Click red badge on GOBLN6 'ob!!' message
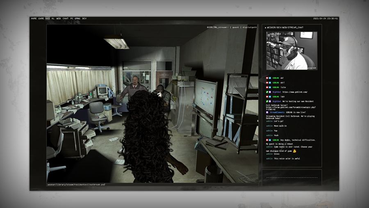The height and width of the screenshot is (208, 369). [x=267, y=83]
